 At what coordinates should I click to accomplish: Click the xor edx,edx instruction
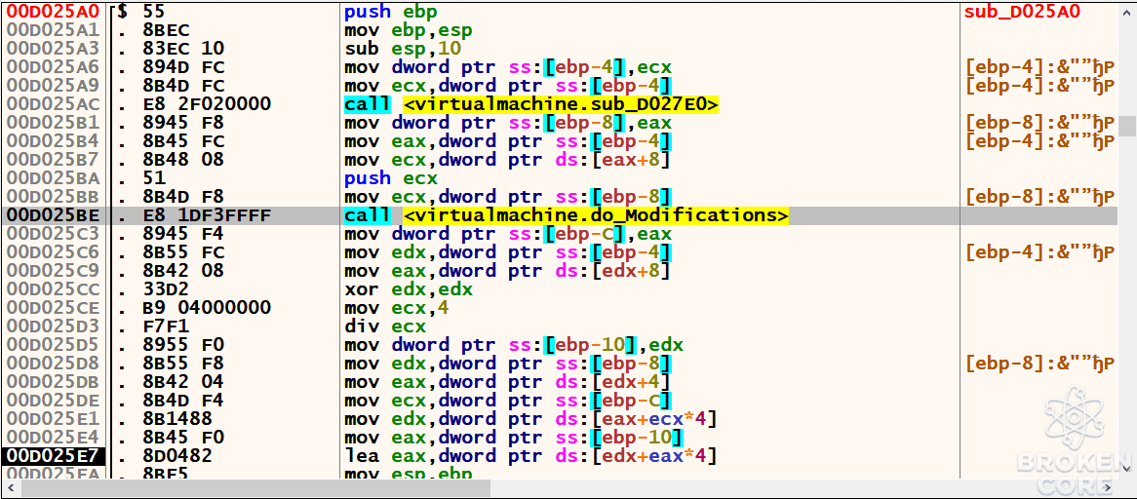(409, 289)
